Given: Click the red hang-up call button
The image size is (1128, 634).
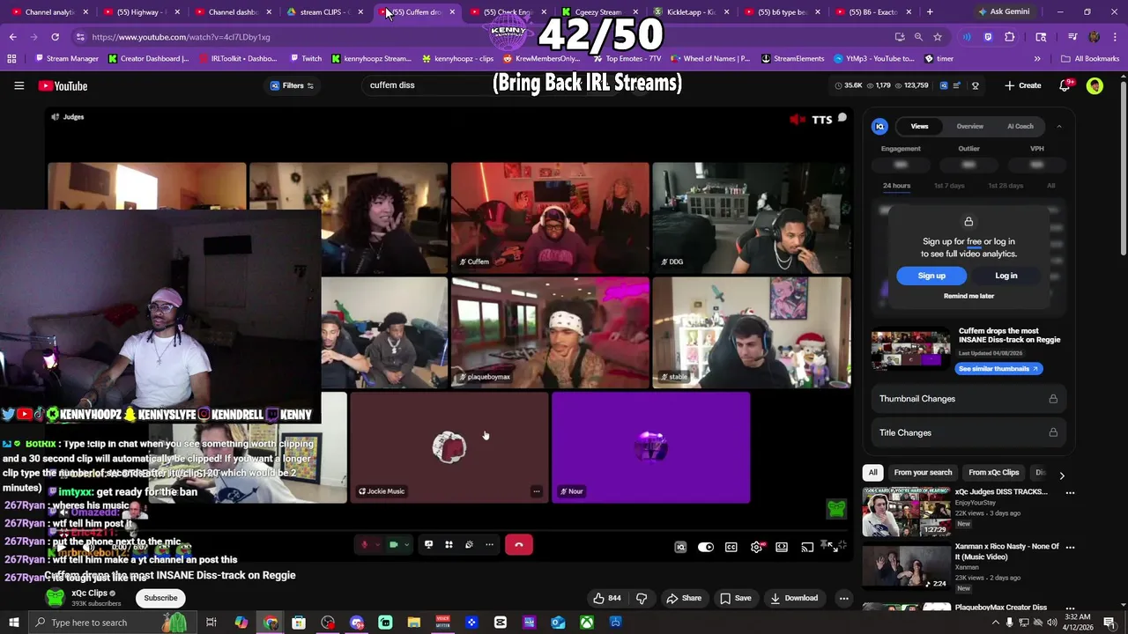Looking at the screenshot, I should coord(519,545).
